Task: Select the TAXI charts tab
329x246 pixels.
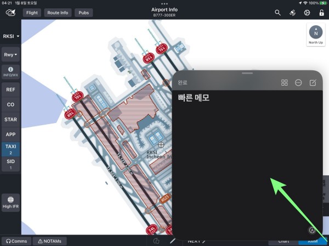Action: 10,149
